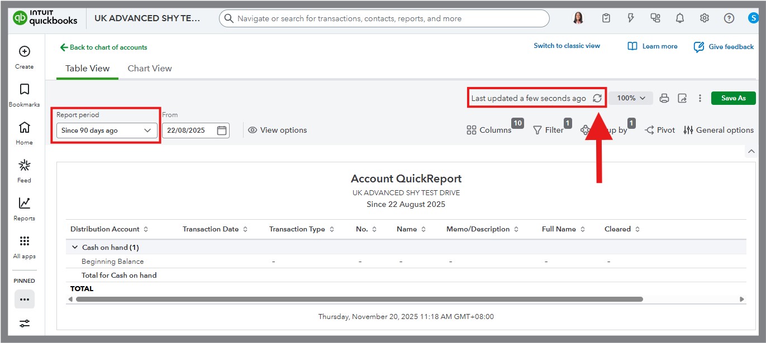Open the Pivot options
This screenshot has height=343, width=766.
pyautogui.click(x=660, y=130)
